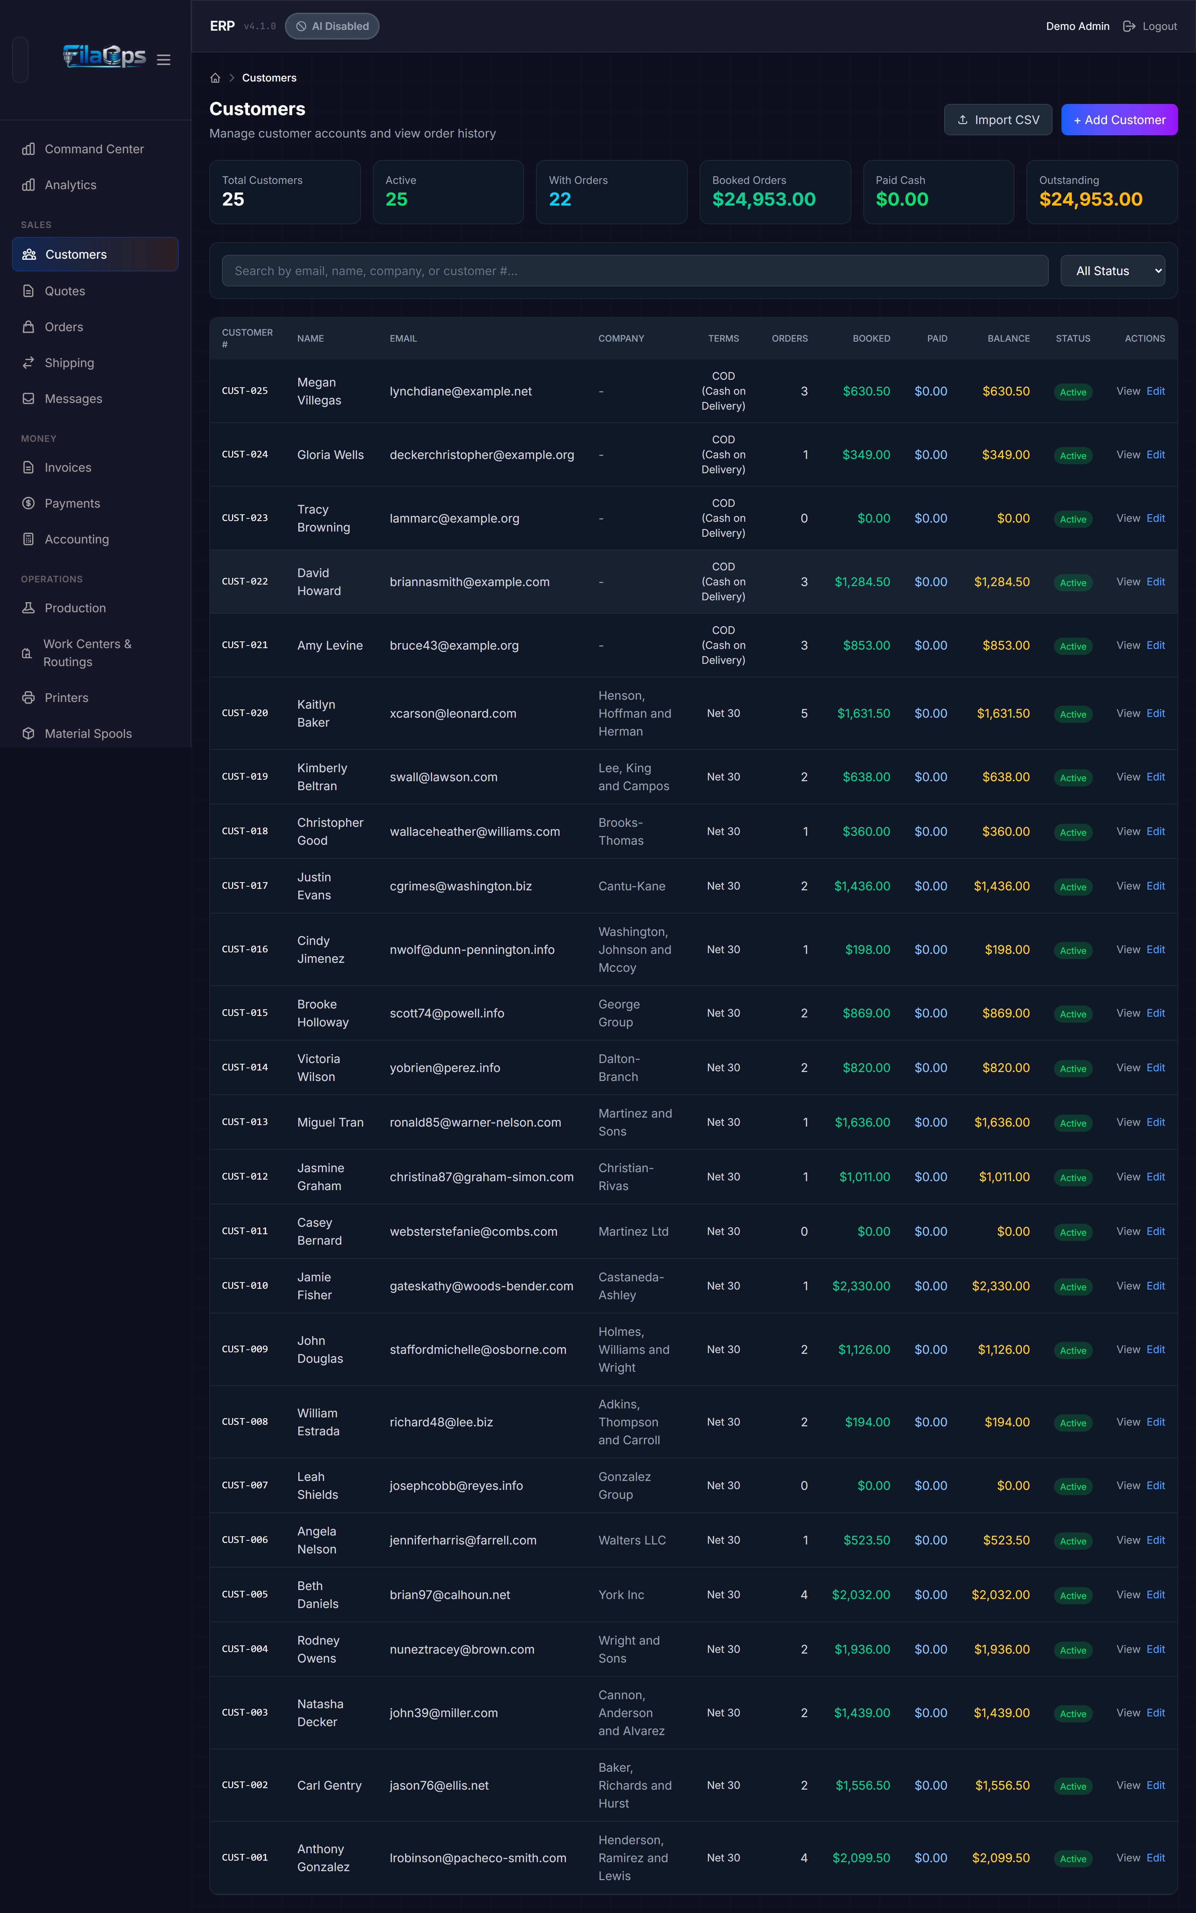Click the Command Center sidebar icon

click(28, 149)
